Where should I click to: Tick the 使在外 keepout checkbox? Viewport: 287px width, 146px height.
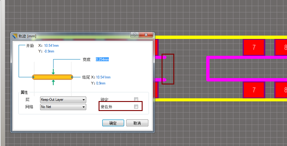pos(136,107)
